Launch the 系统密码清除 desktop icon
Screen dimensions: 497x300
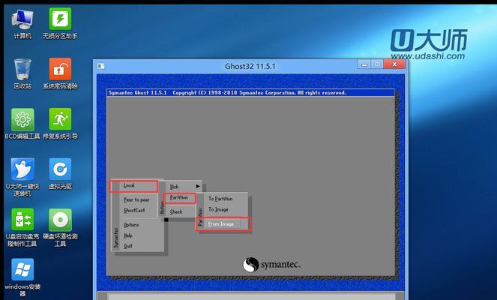click(60, 69)
